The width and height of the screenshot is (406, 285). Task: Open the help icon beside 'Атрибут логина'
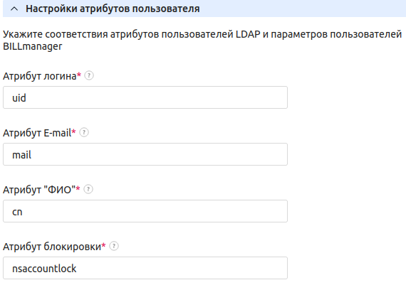pyautogui.click(x=89, y=75)
